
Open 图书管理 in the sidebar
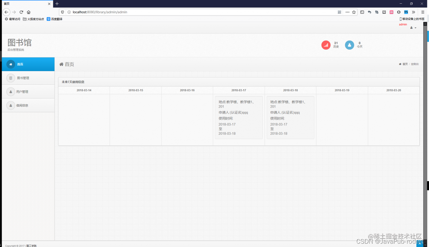click(28, 78)
